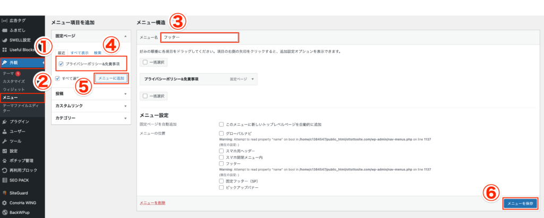Click the メニュー名 input field

pyautogui.click(x=199, y=37)
